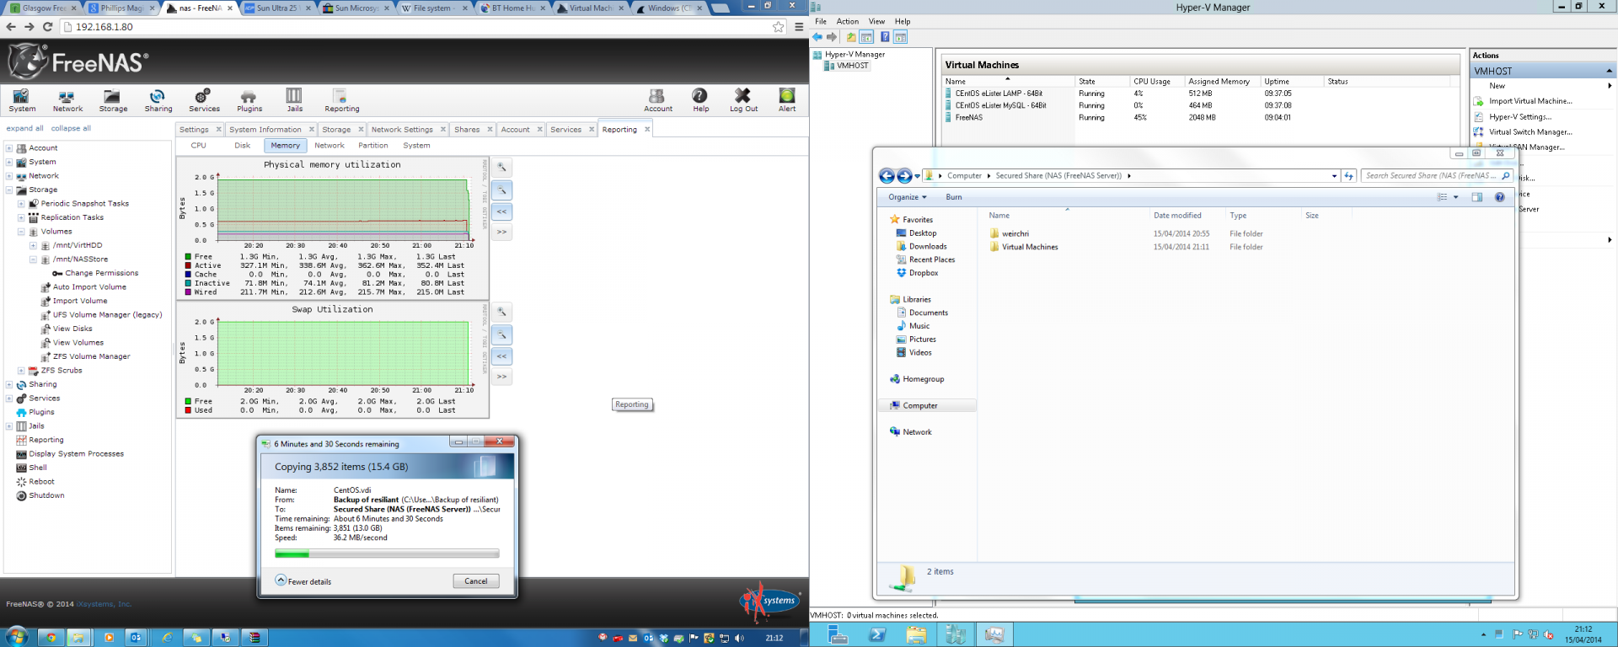Cancel the file copy dialog

476,581
